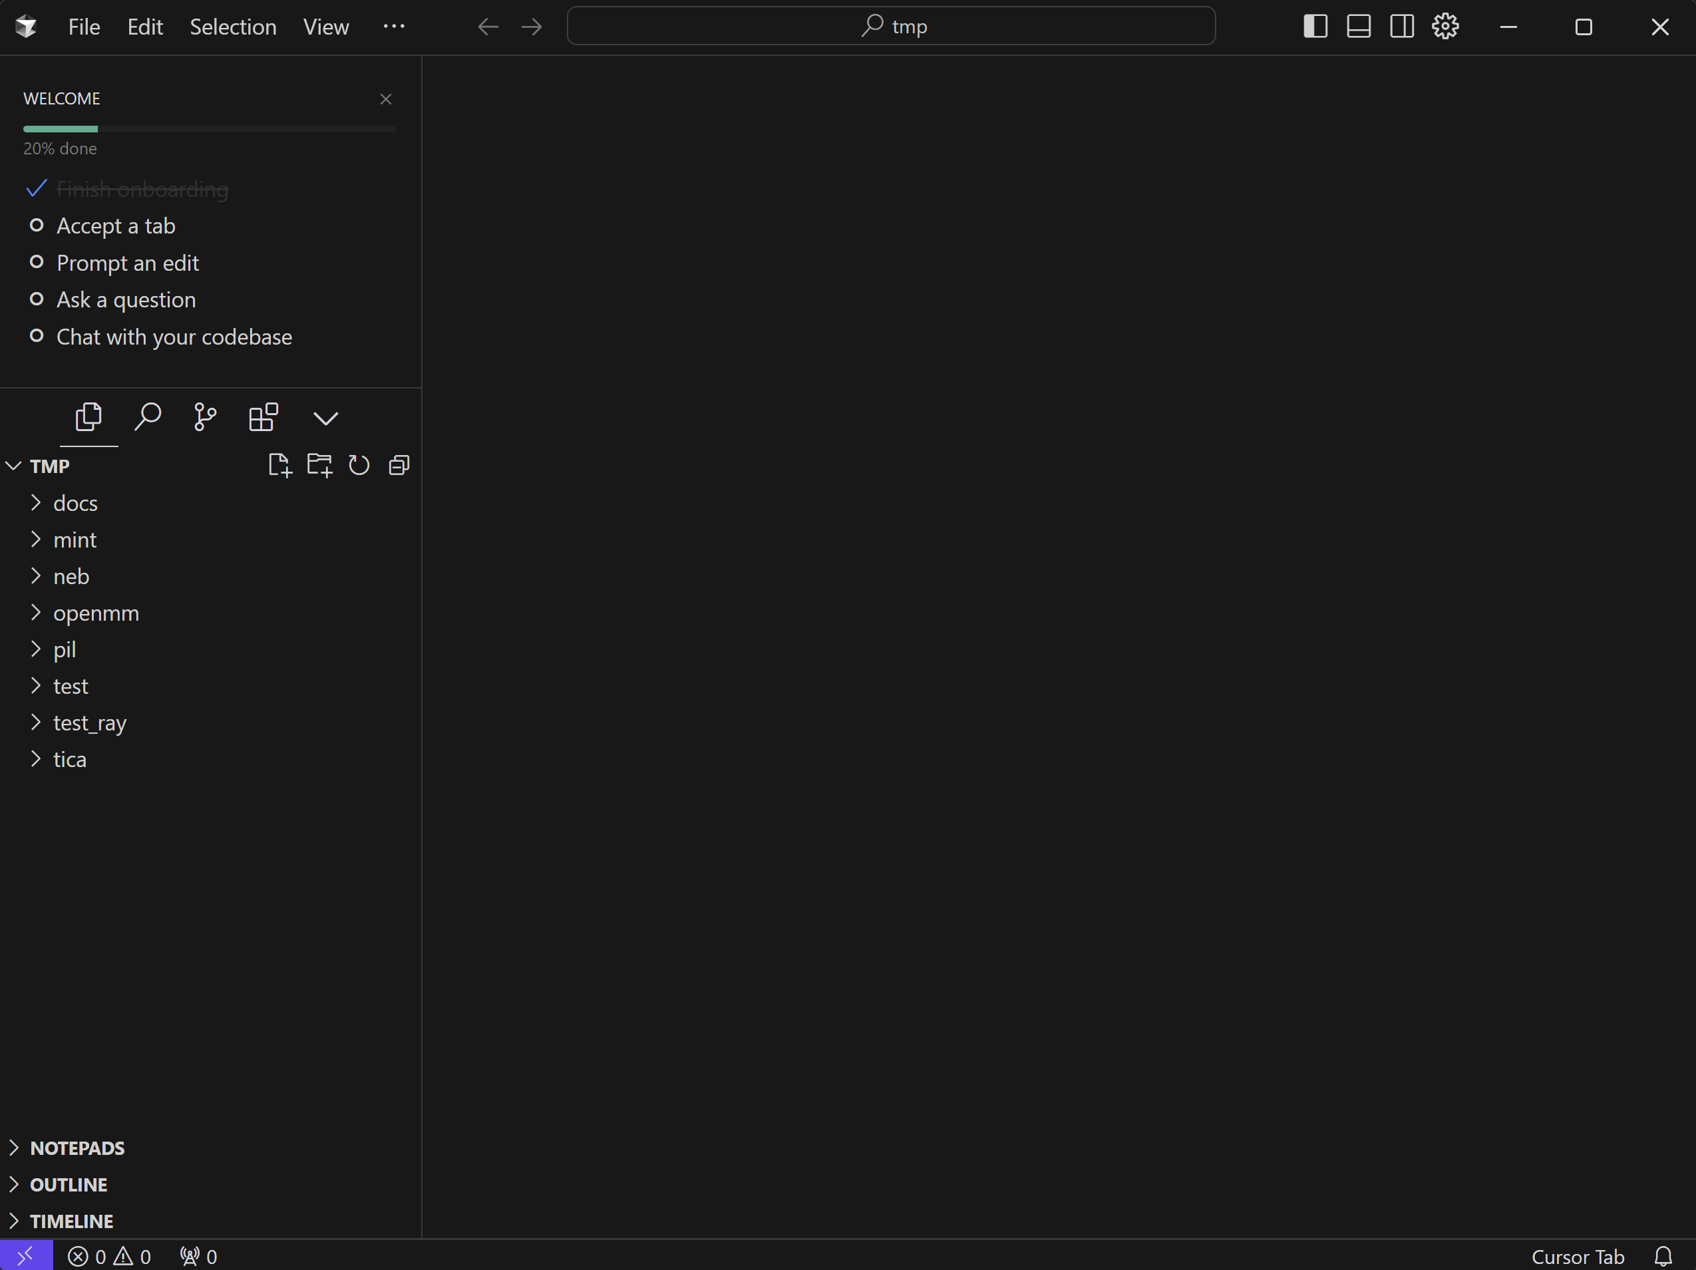Open the Search view icon
The width and height of the screenshot is (1696, 1270).
click(x=147, y=418)
